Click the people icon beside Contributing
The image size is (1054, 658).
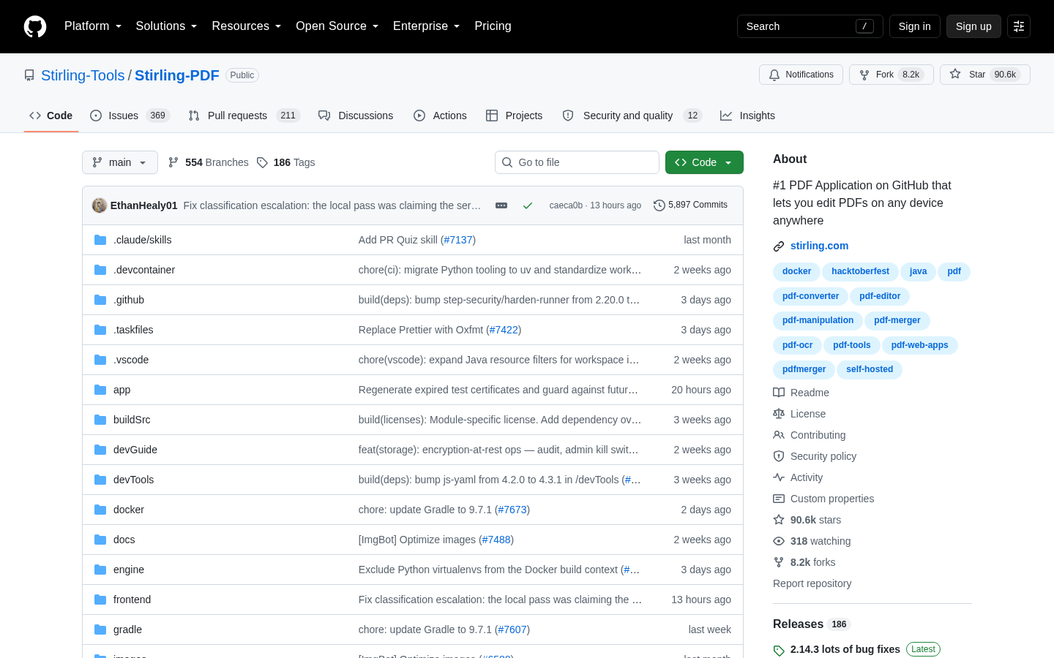(x=779, y=435)
